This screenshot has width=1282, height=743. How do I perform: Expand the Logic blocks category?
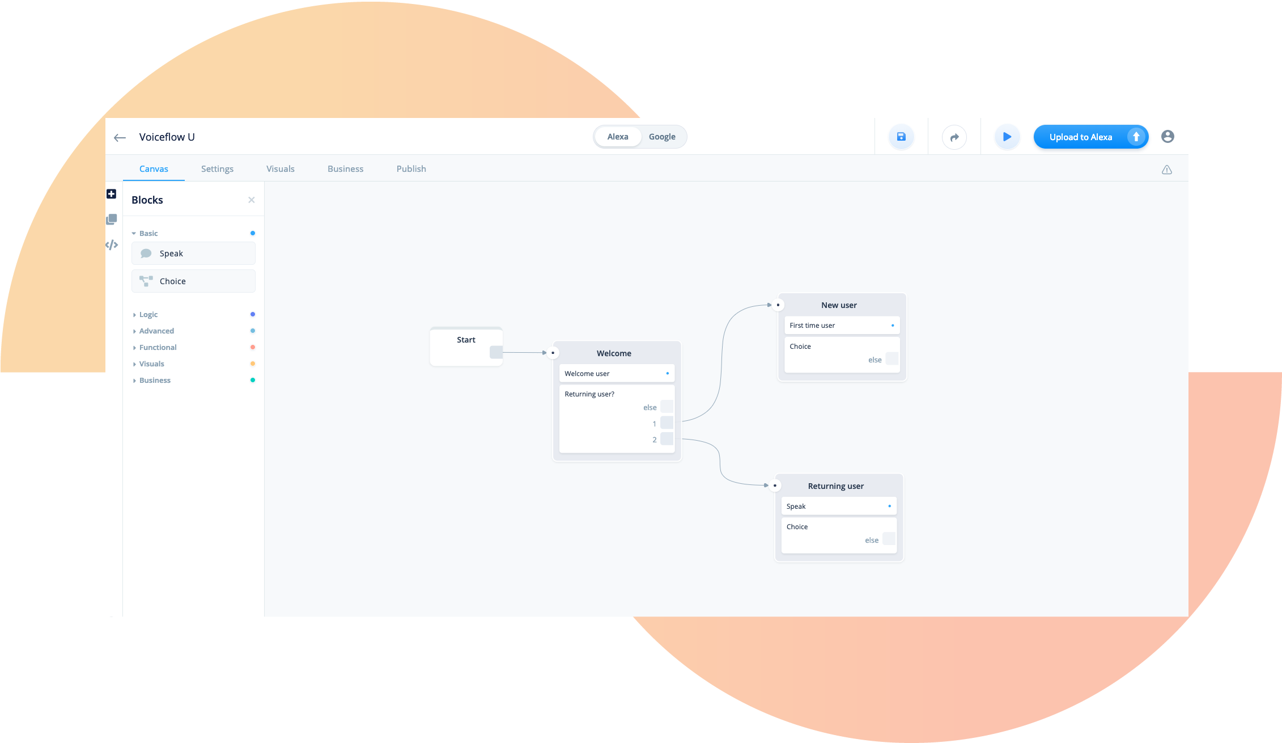click(x=134, y=314)
